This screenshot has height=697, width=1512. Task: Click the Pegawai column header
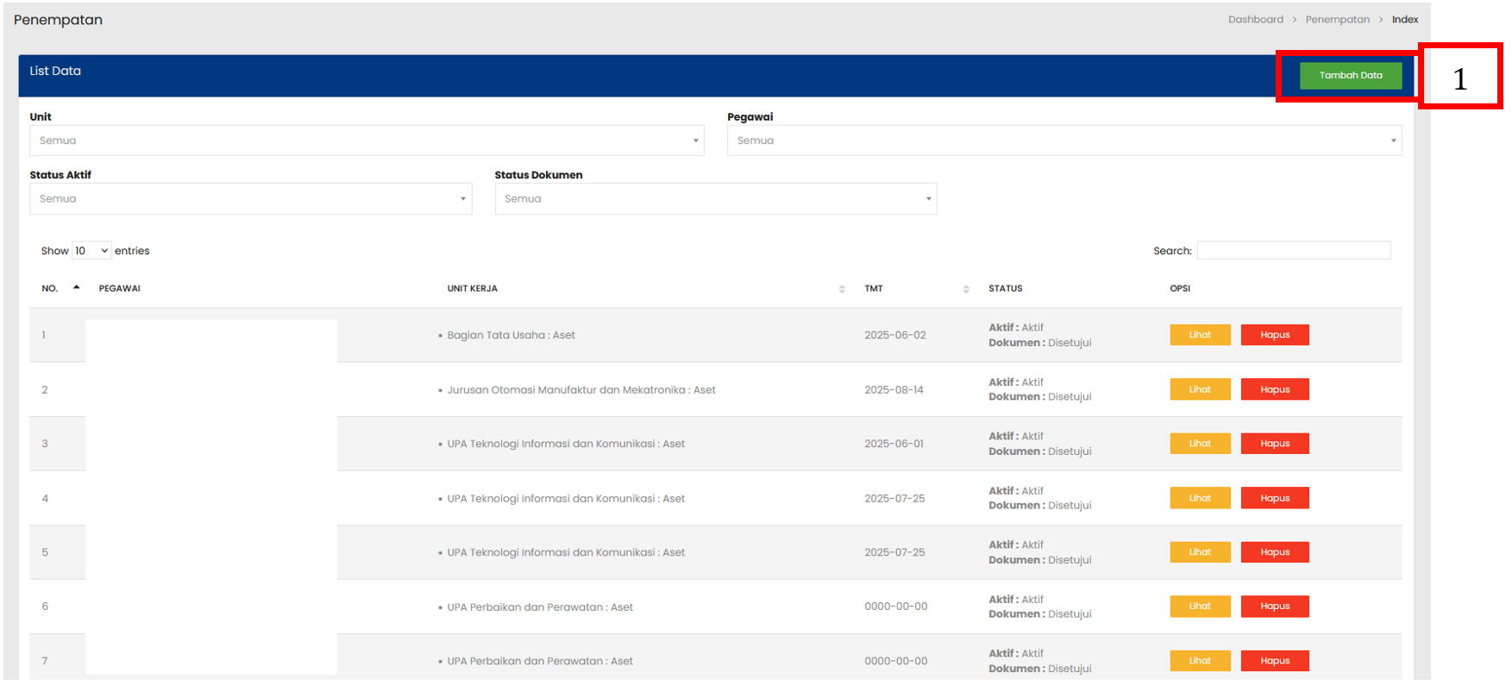click(120, 289)
